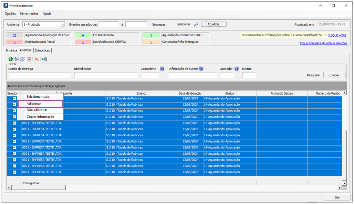Click the grid vertical scrollbar down arrow
This screenshot has width=354, height=204.
pos(344,183)
